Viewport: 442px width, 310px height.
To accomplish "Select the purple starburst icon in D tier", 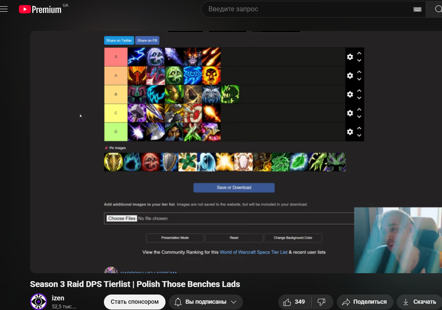I will pyautogui.click(x=137, y=132).
